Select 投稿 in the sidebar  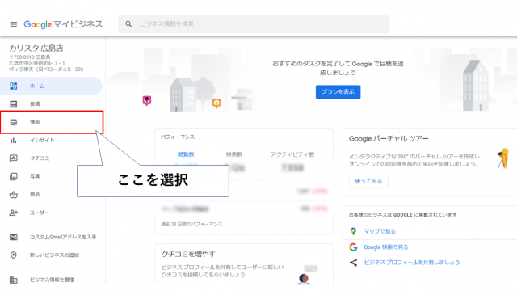tap(51, 104)
